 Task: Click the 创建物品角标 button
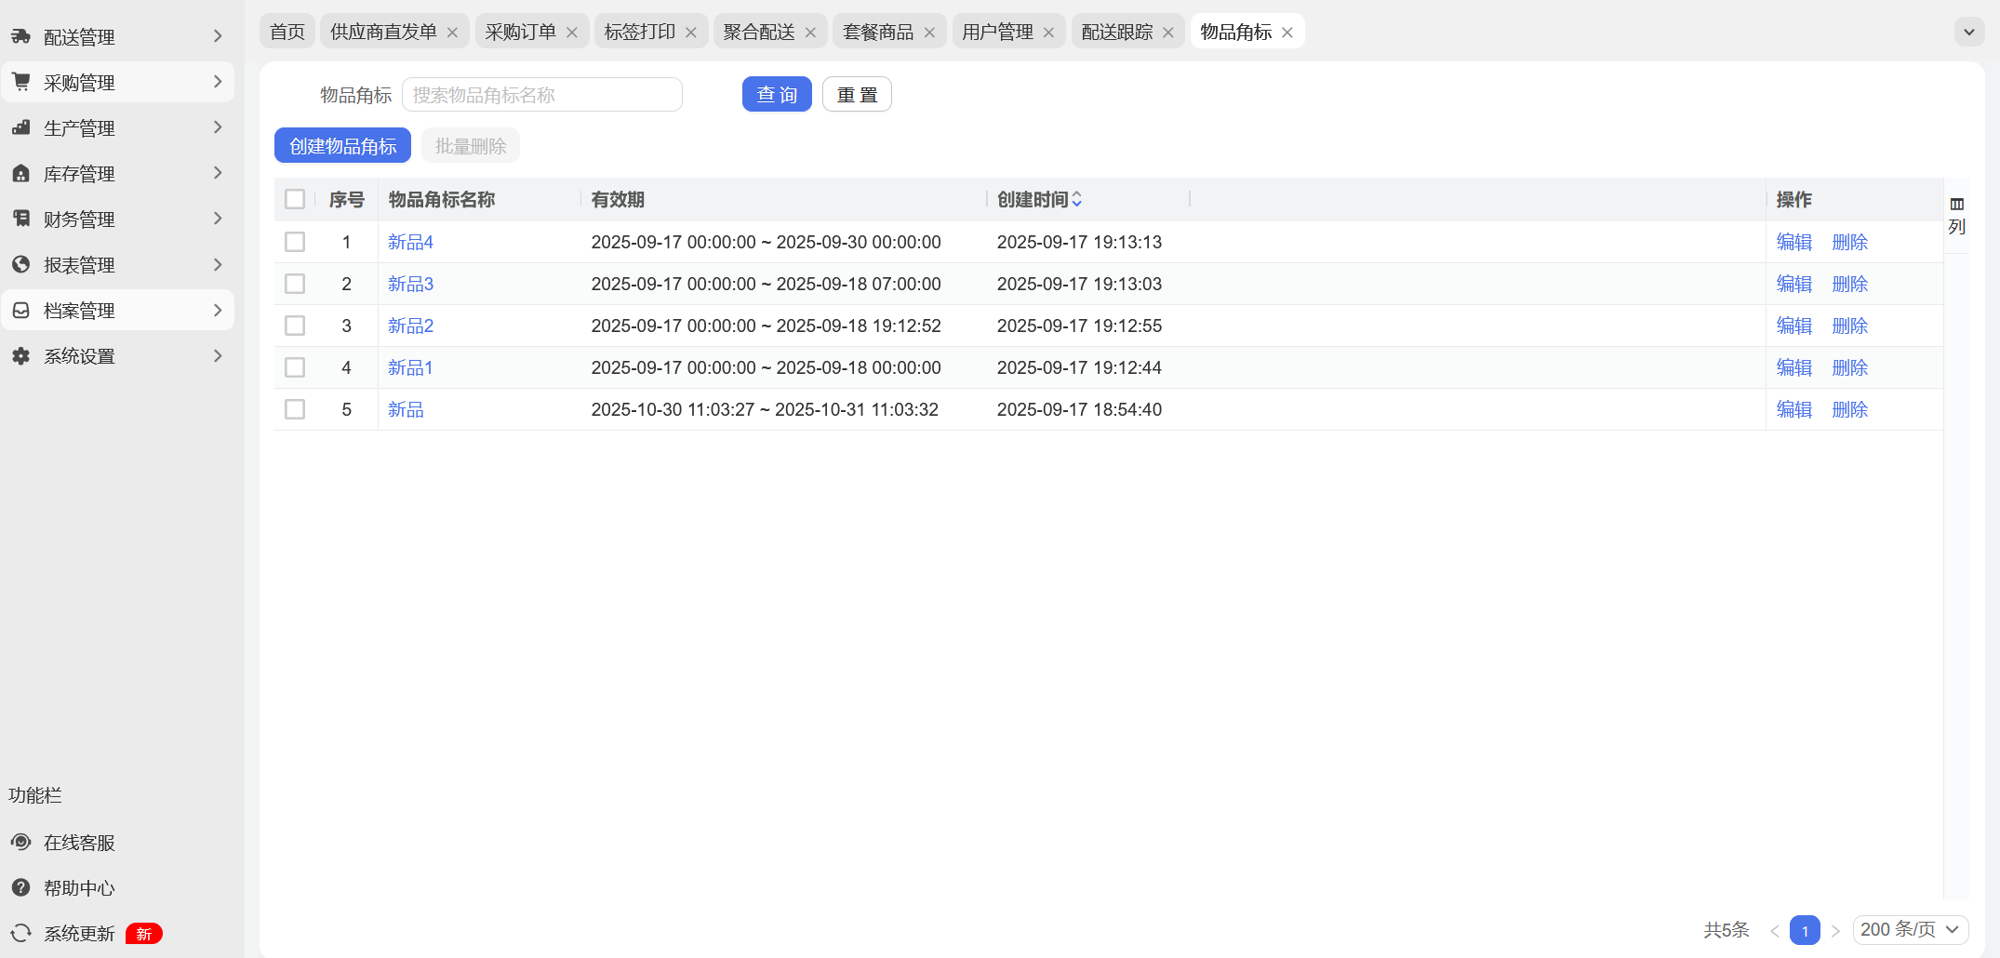342,146
